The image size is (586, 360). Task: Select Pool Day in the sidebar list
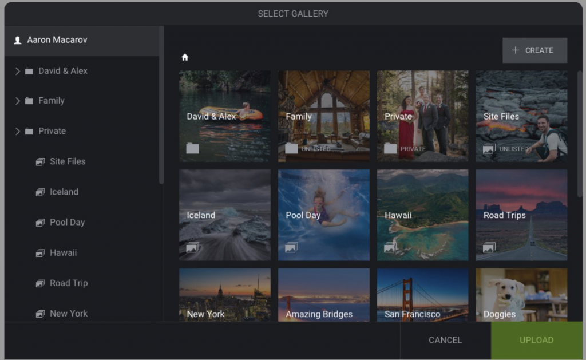pos(68,223)
